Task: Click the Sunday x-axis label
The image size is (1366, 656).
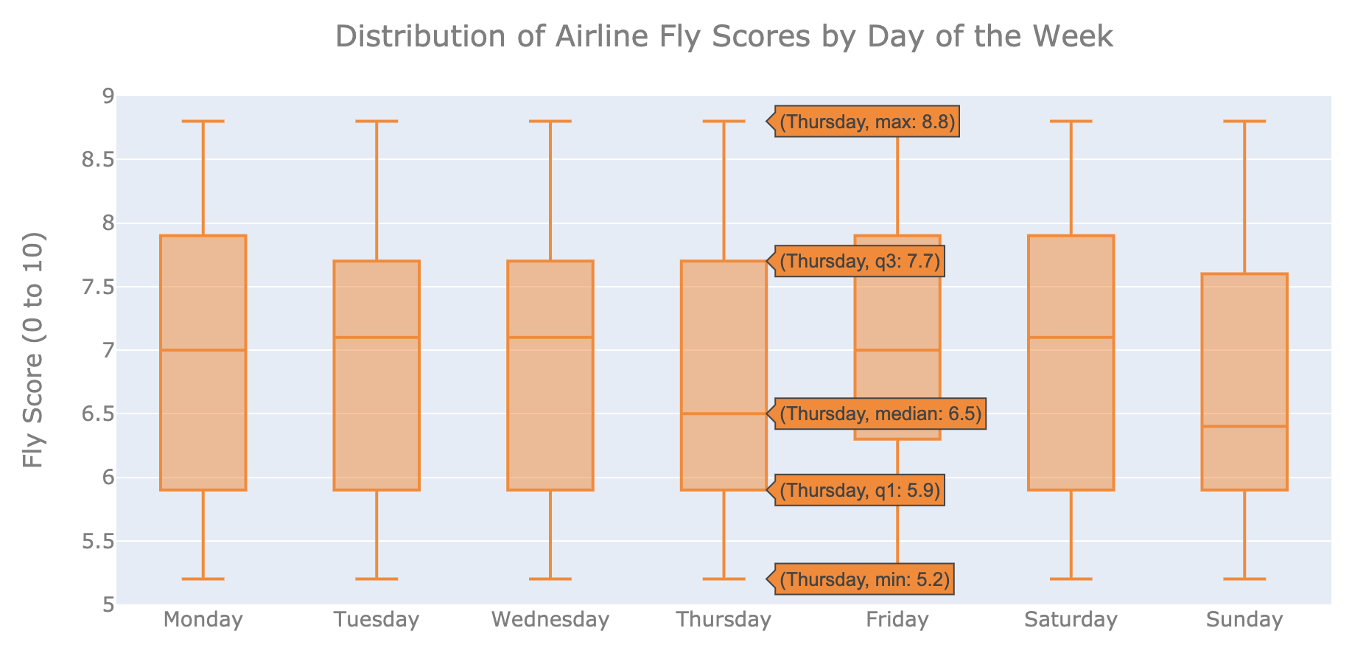Action: (x=1244, y=619)
